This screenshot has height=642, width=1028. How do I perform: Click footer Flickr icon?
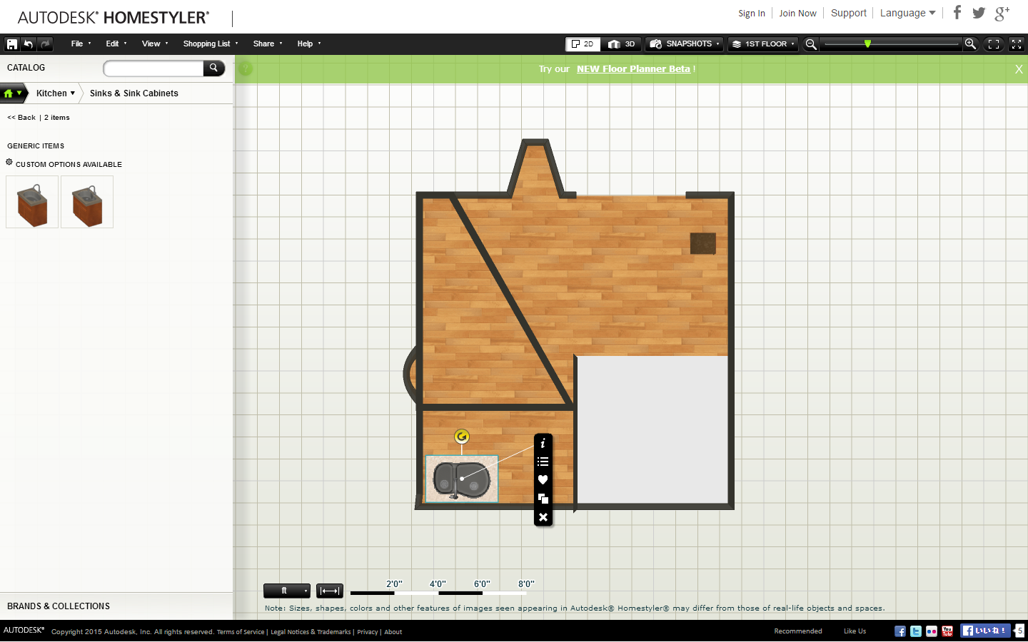click(932, 631)
